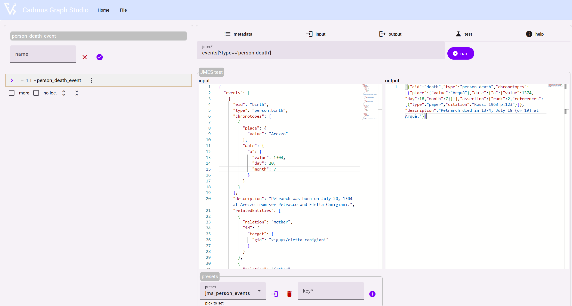Expand all nodes with up-down arrows icon
This screenshot has height=306, width=572.
(x=64, y=93)
